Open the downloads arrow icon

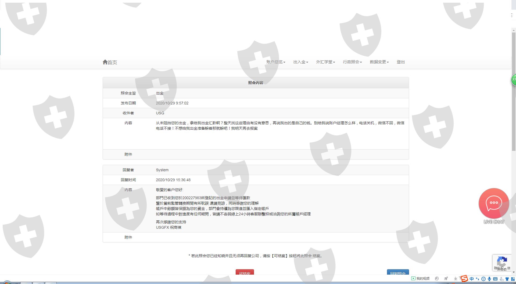pyautogui.click(x=456, y=279)
